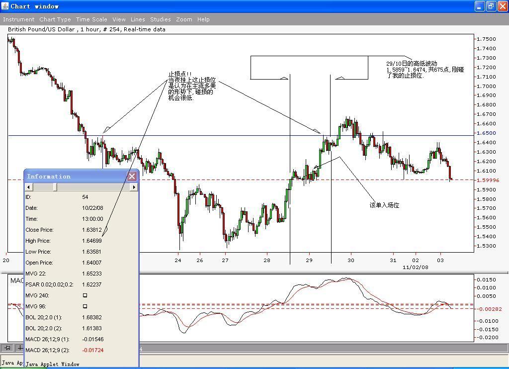This screenshot has height=369, width=509.
Task: Restore down the Chart window
Action: (491, 6)
